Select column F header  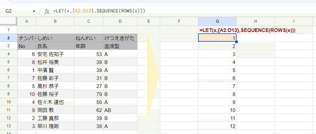pyautogui.click(x=179, y=21)
